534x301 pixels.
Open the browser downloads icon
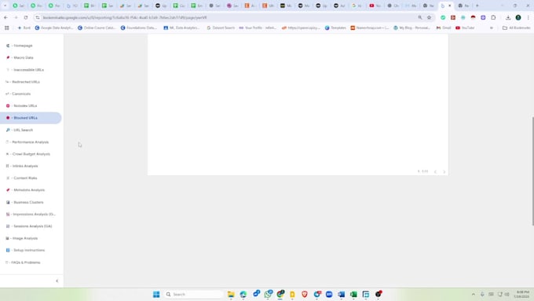[508, 17]
